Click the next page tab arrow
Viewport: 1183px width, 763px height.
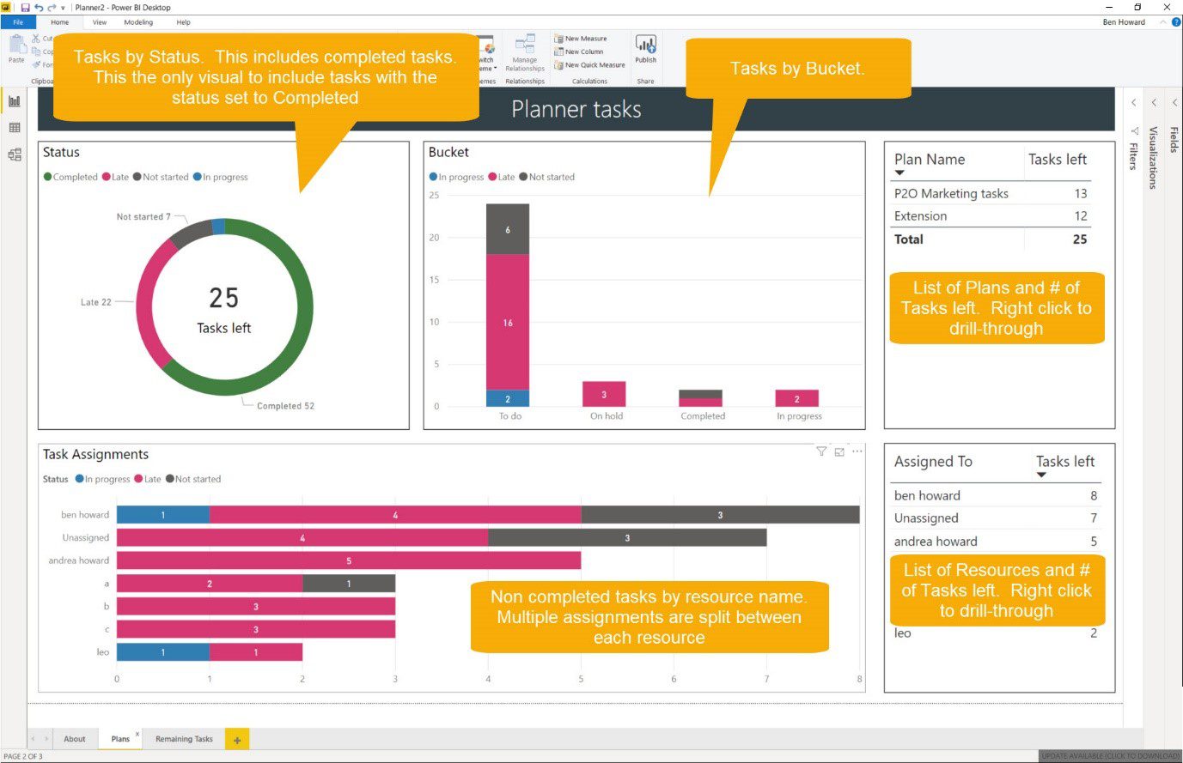click(46, 739)
